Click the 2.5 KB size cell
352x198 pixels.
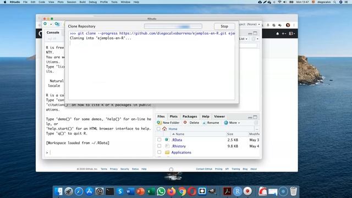click(233, 140)
